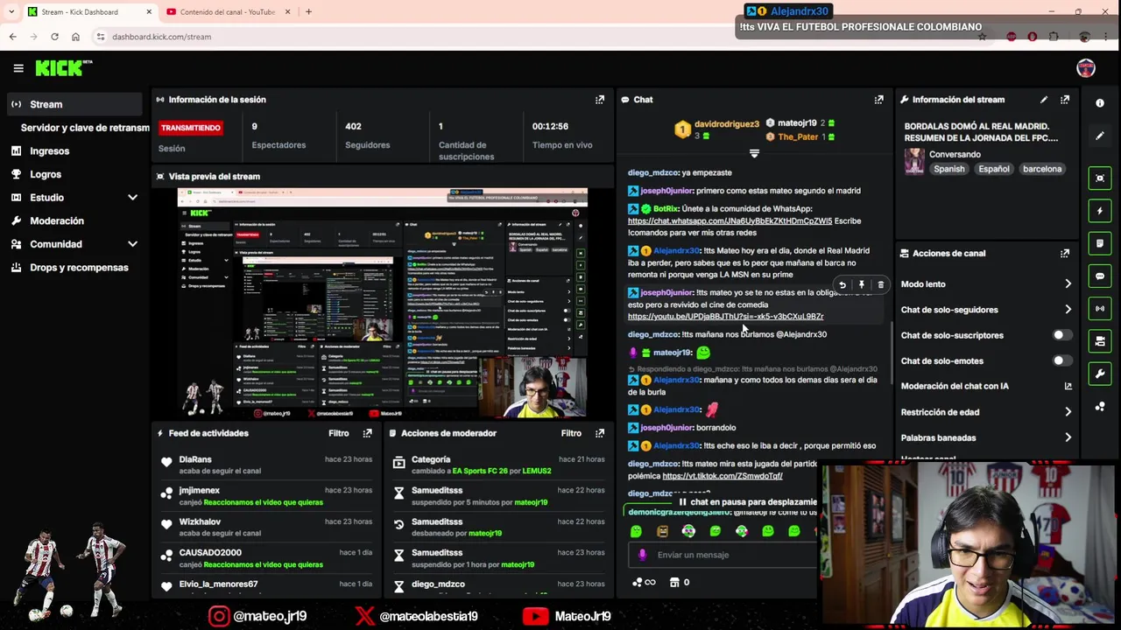The image size is (1121, 630).
Task: Toggle Chat de solo-emotes switch
Action: (x=1062, y=360)
